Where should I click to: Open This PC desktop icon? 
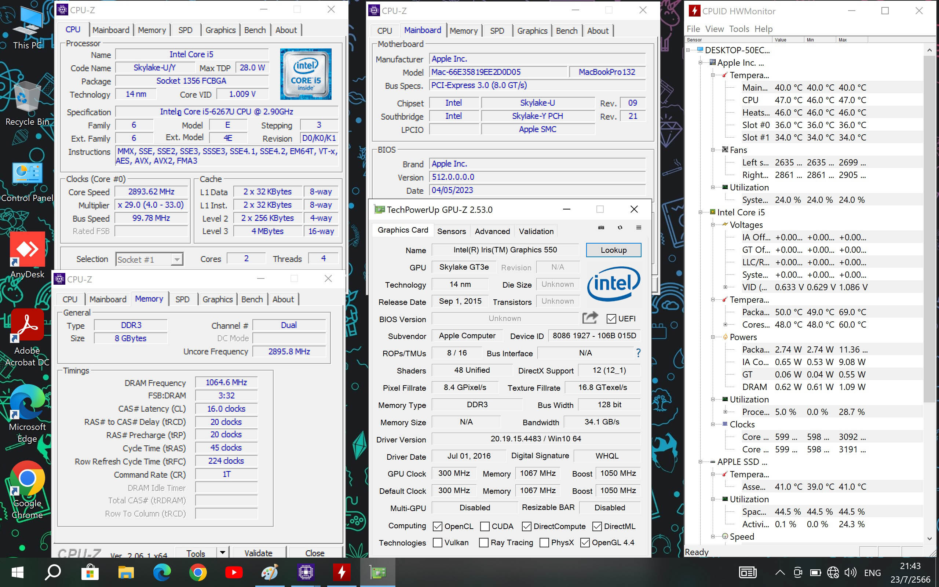point(27,27)
